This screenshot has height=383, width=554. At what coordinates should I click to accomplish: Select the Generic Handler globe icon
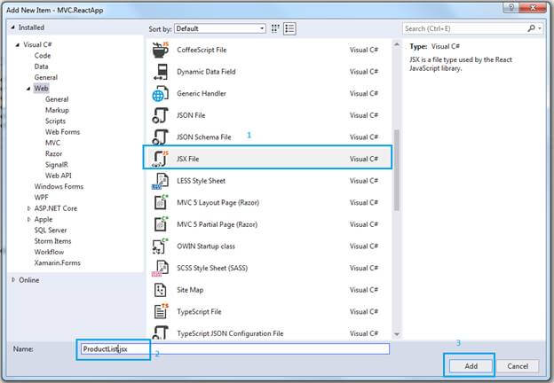pos(160,94)
